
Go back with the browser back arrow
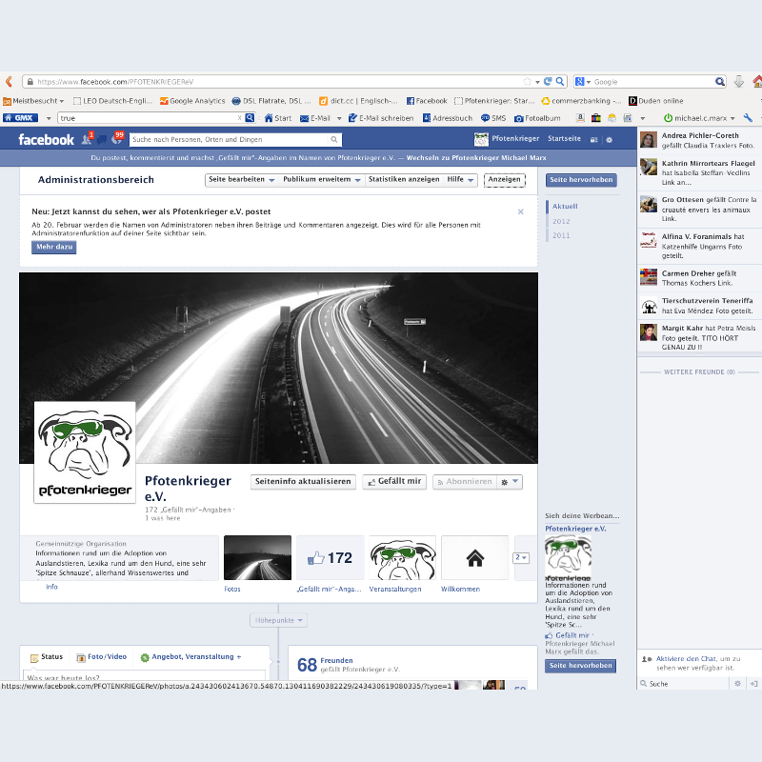[x=9, y=81]
